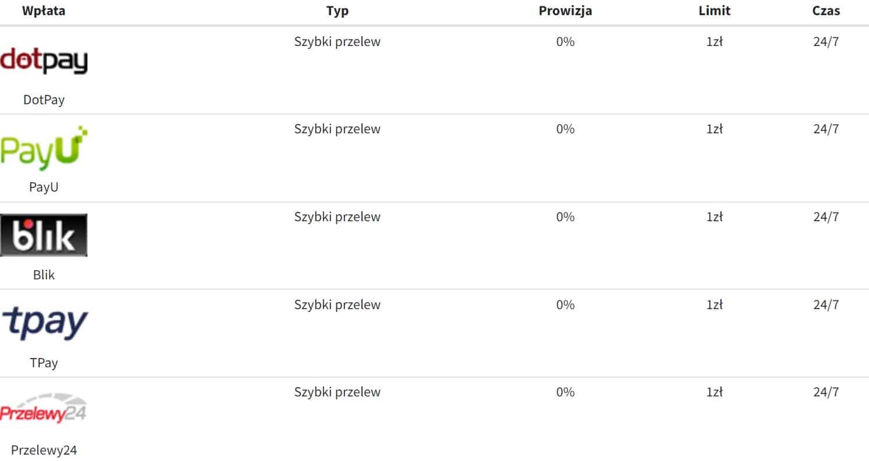Click the Limit column header

(x=714, y=11)
